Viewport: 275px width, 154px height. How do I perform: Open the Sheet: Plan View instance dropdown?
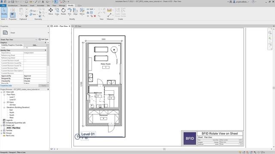19,39
